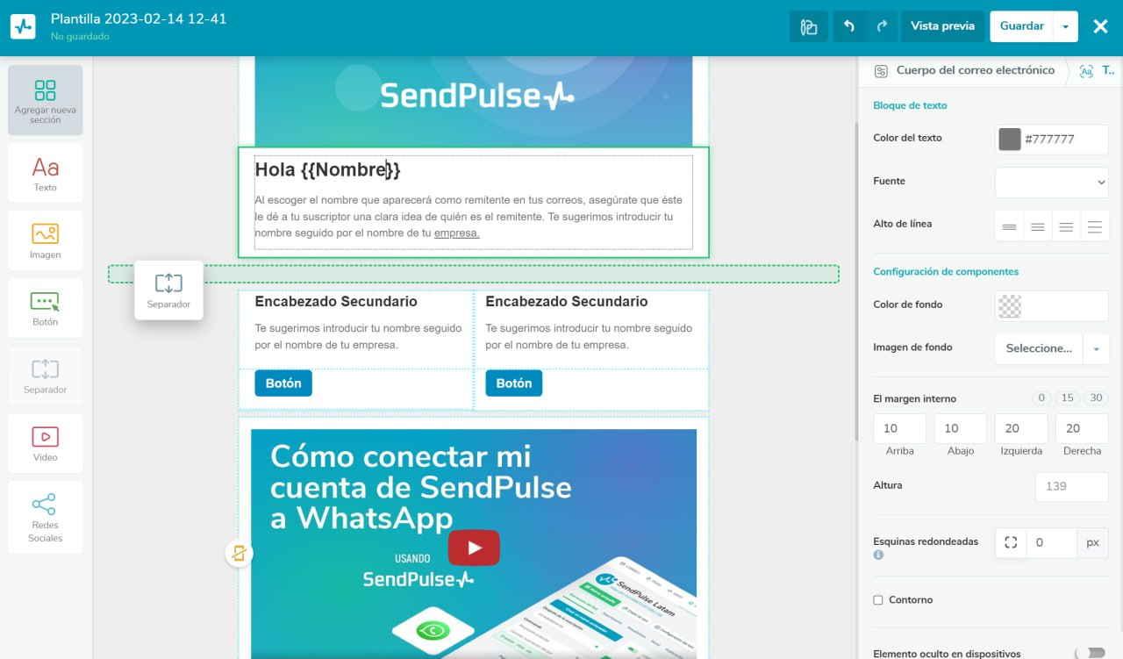Select the Imagen block tool
The image size is (1123, 659).
[x=45, y=240]
